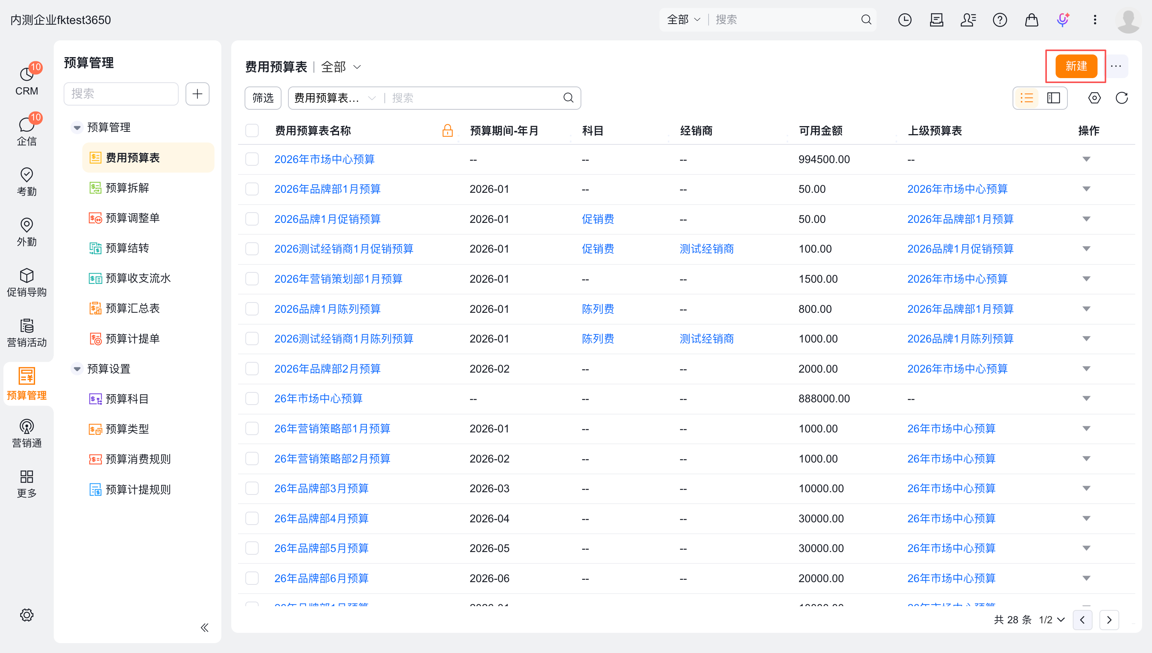Click the plus button beside sidebar search
The height and width of the screenshot is (653, 1152).
click(x=197, y=94)
